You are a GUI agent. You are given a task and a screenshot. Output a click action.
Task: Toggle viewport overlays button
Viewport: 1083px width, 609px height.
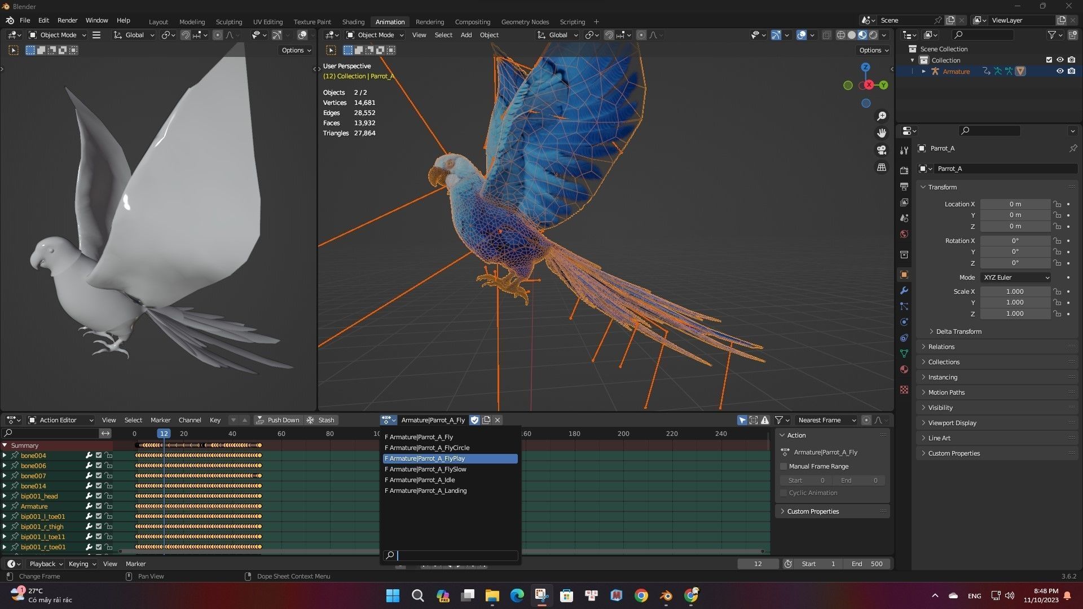tap(802, 35)
